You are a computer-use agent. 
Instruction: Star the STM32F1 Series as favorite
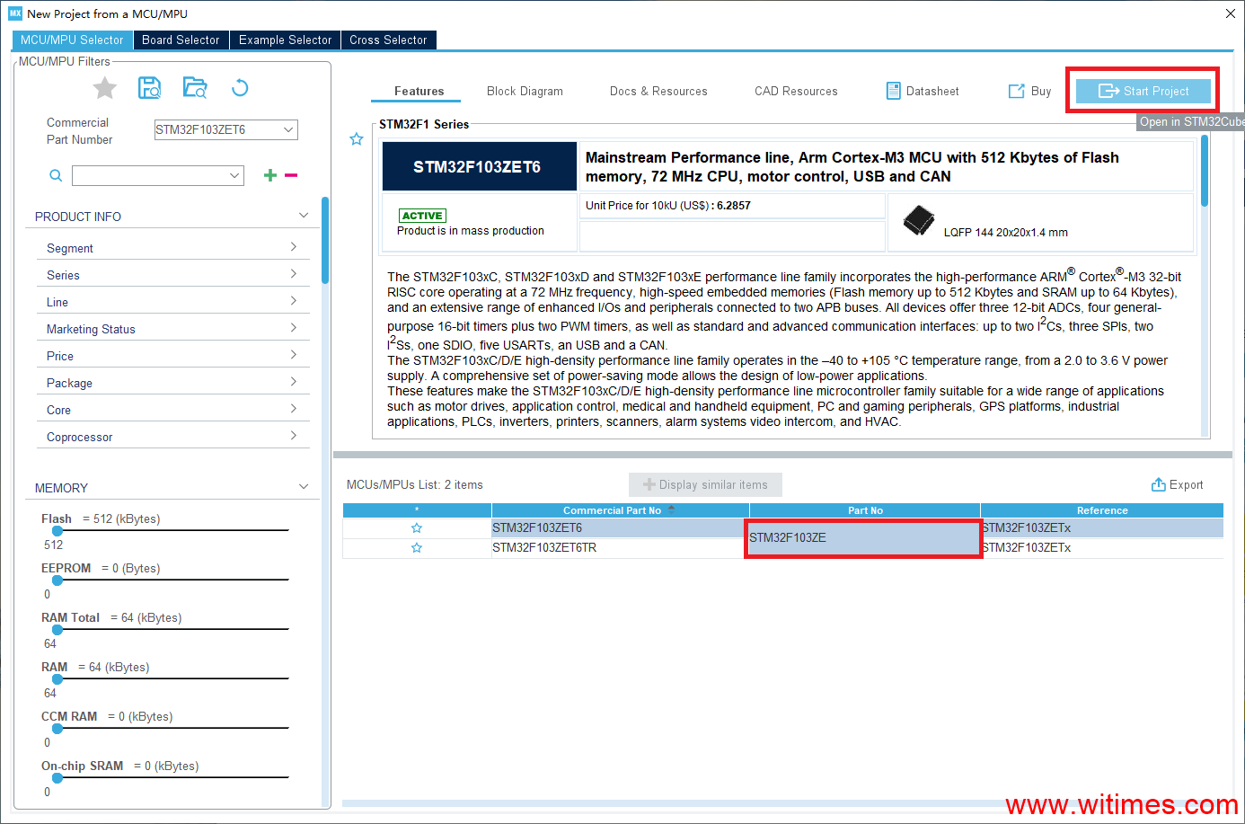(357, 139)
